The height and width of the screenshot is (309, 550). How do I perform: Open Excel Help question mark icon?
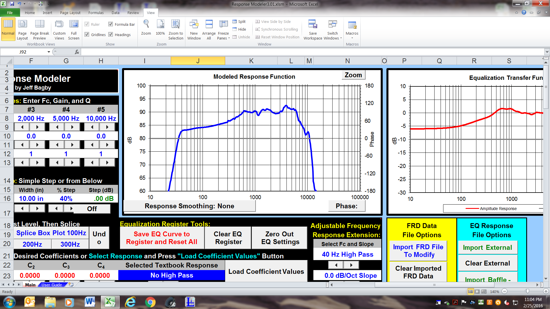point(524,13)
